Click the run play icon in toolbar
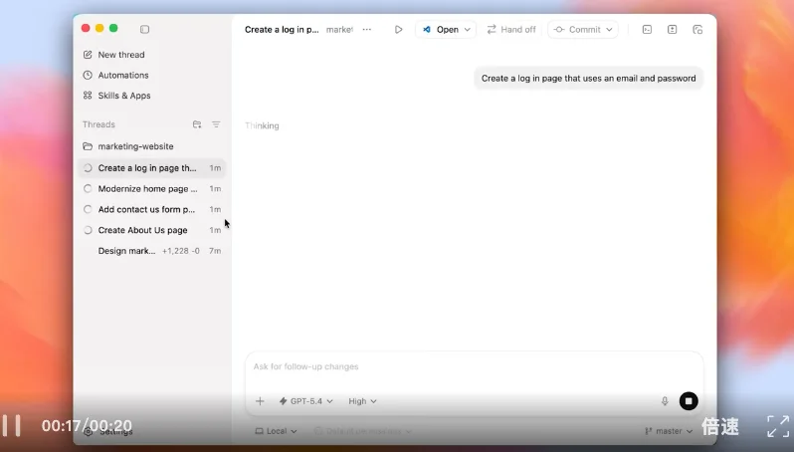This screenshot has height=452, width=794. click(398, 30)
